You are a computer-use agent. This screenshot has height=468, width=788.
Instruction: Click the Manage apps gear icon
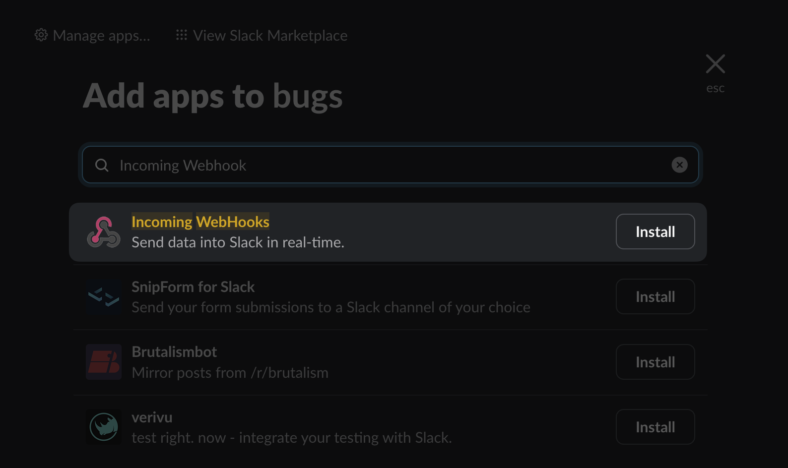pyautogui.click(x=42, y=35)
